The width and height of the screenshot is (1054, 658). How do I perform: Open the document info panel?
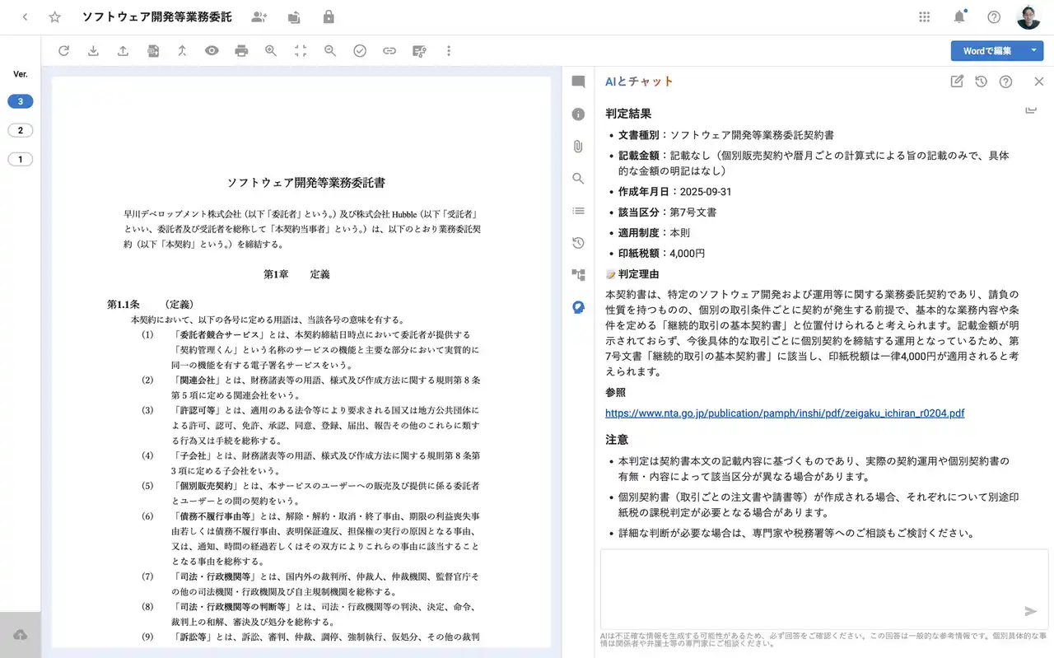[x=578, y=114]
